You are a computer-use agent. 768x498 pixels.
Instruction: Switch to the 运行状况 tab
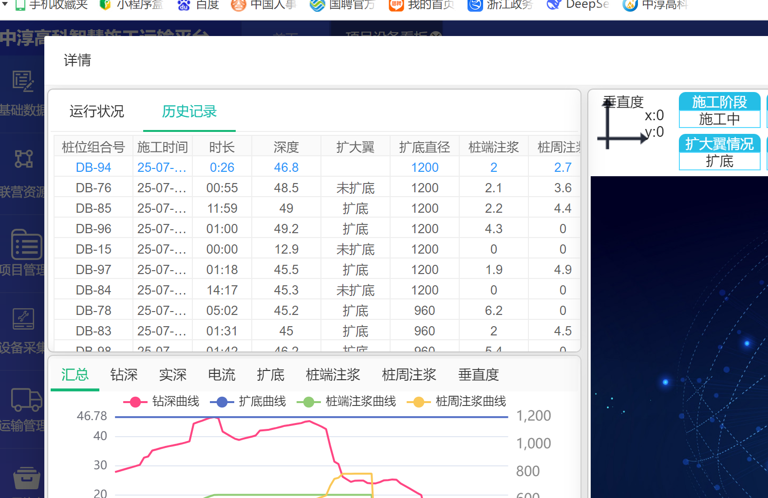click(x=96, y=111)
